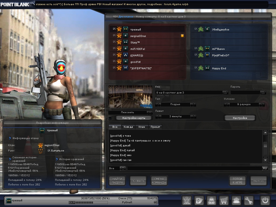Open the wrench settings icon
The height and width of the screenshot is (207, 276).
tap(249, 200)
